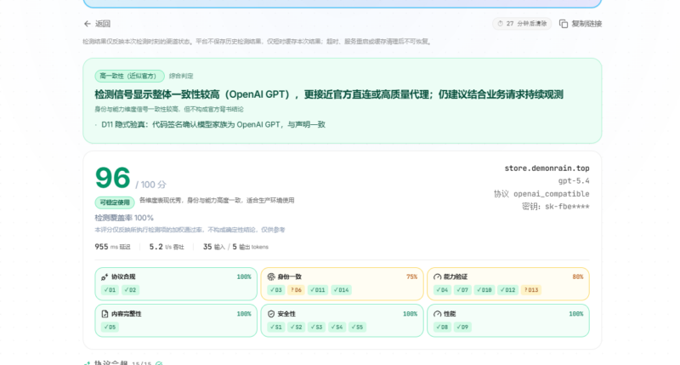Image resolution: width=680 pixels, height=365 pixels.
Task: Select the D3 check chip
Action: point(275,290)
